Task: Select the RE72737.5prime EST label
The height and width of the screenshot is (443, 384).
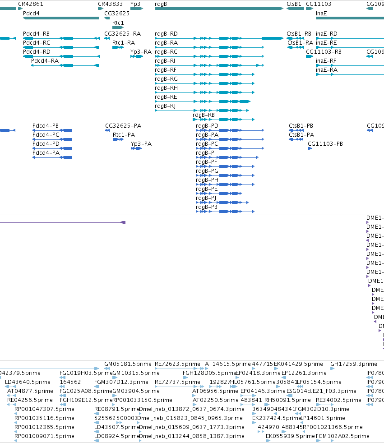Action: tap(177, 382)
